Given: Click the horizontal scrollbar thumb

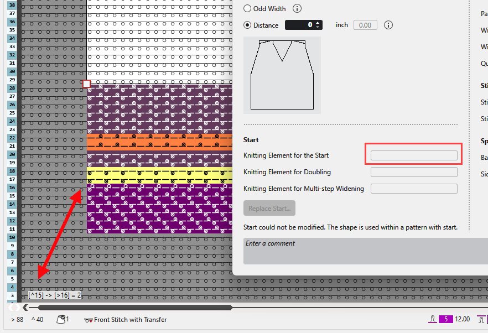Looking at the screenshot, I should coord(133,308).
